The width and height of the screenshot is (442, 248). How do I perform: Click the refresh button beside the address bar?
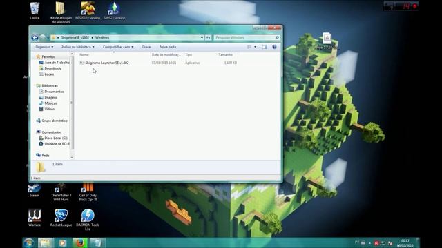(x=208, y=37)
